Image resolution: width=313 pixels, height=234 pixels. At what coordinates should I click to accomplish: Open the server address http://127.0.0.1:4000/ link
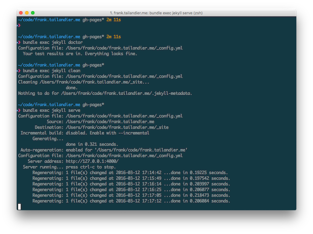pyautogui.click(x=92, y=161)
